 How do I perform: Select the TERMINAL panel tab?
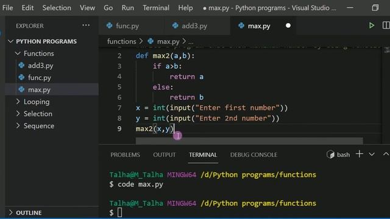[x=203, y=155]
